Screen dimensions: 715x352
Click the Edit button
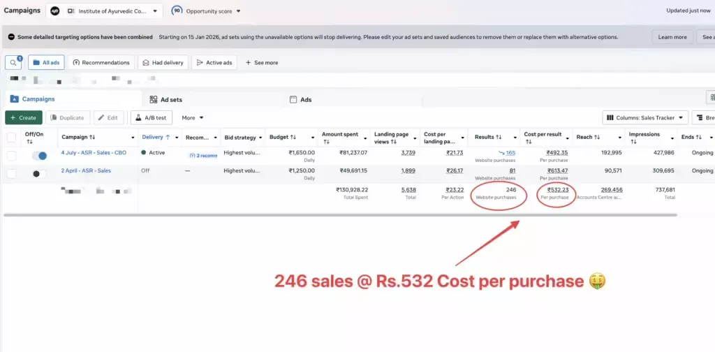coord(108,117)
